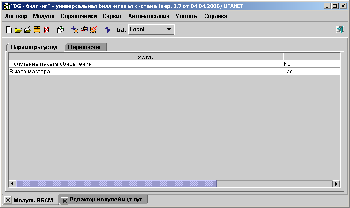Click the new contract blank page icon
Viewport: 350px width, 208px height.
tap(9, 29)
